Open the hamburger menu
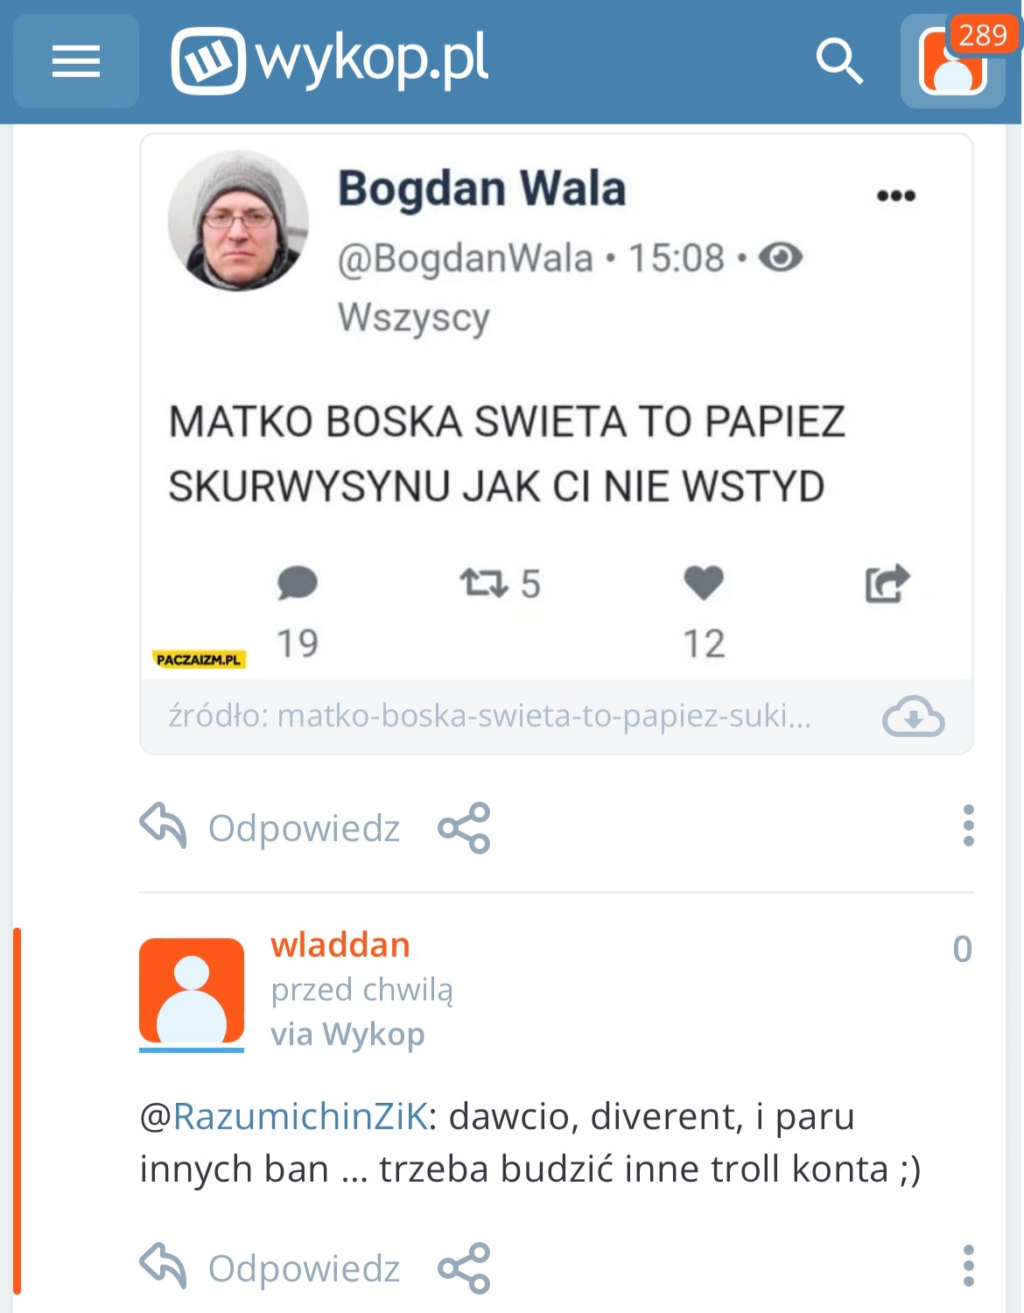The width and height of the screenshot is (1024, 1313). coord(76,61)
